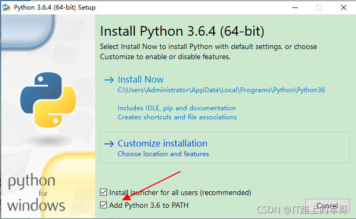
Task: Toggle Add Python 3.6 to PATH checkbox
Action: point(104,205)
